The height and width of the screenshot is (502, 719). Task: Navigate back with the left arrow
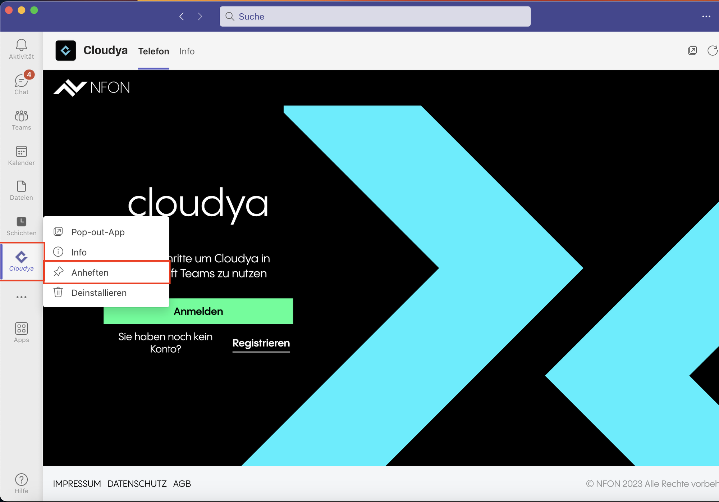(x=182, y=17)
